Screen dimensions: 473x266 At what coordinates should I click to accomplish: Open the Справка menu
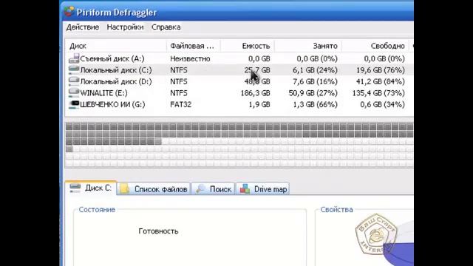(166, 27)
